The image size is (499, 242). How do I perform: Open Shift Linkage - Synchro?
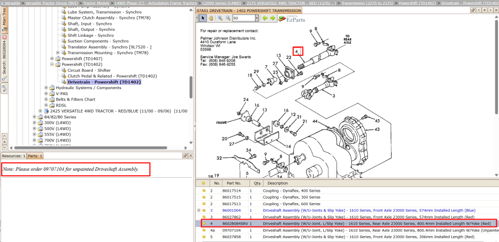tap(91, 35)
